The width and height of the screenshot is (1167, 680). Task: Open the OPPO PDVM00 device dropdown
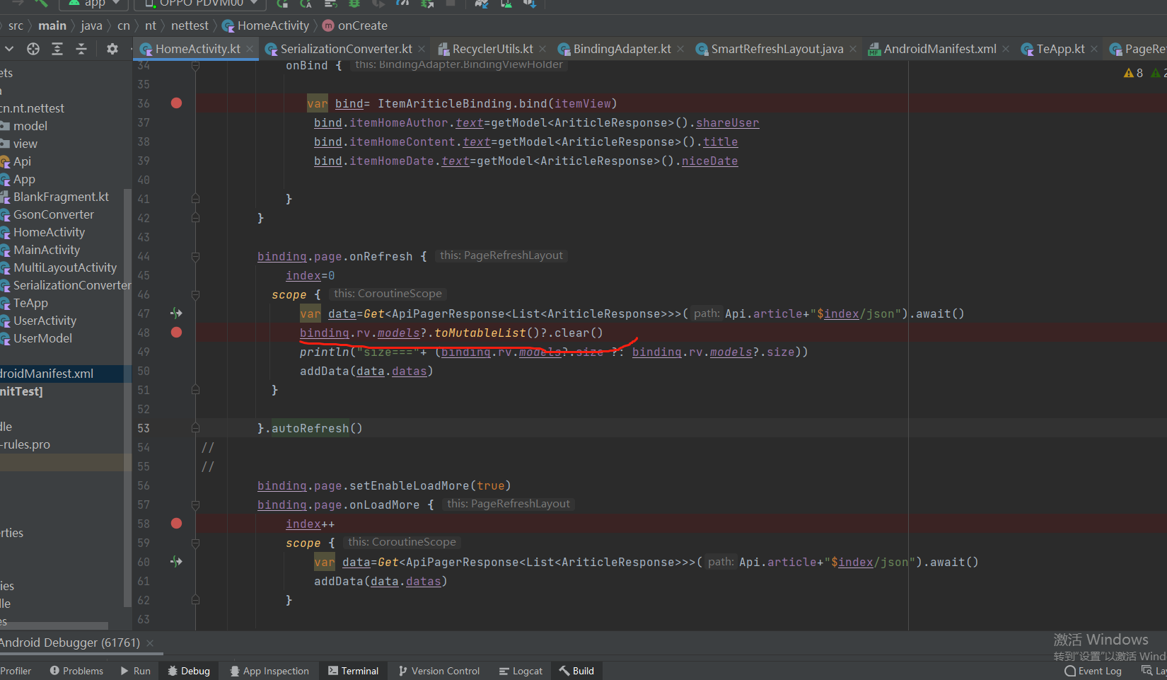(200, 4)
